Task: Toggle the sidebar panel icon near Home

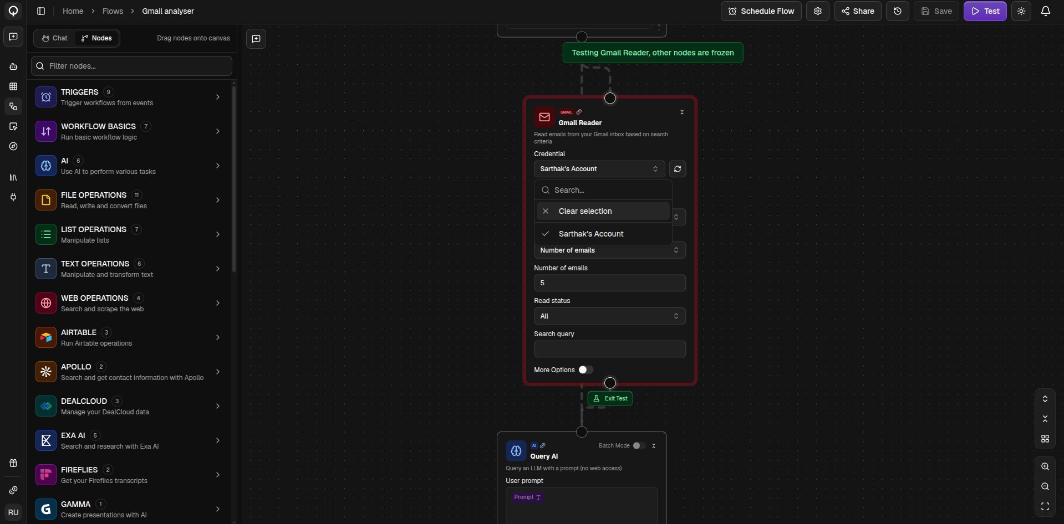Action: 41,11
